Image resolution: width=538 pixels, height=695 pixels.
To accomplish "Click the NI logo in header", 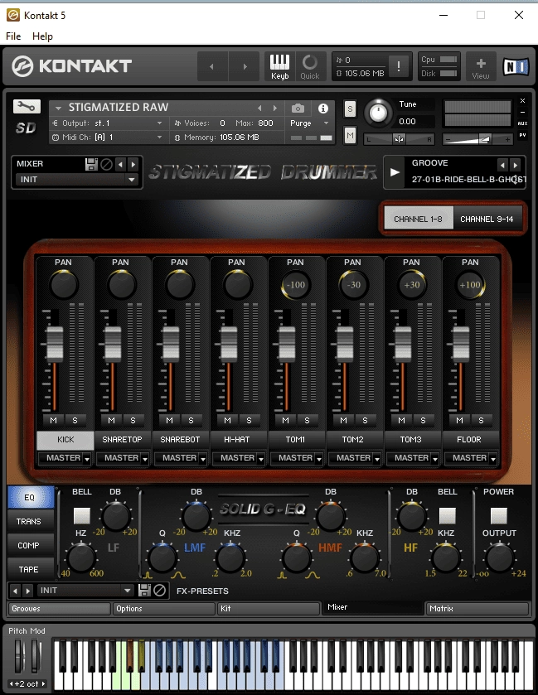I will 516,66.
